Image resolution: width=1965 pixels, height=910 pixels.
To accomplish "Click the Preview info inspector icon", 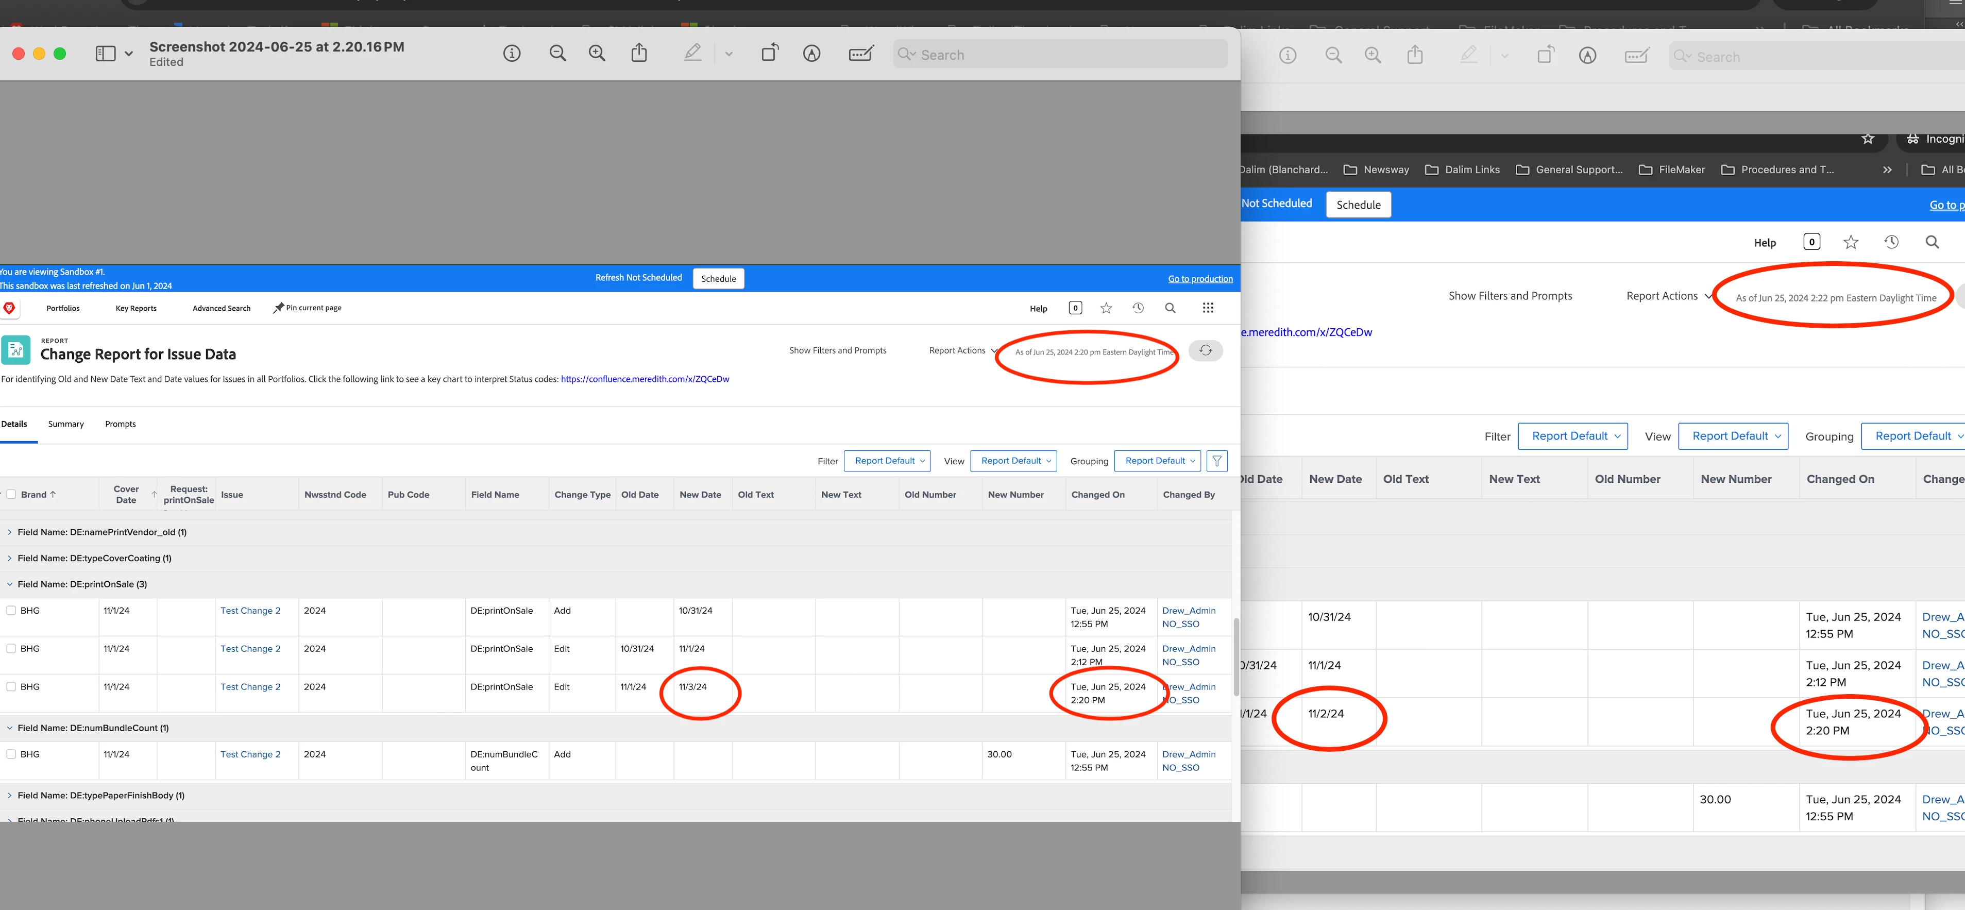I will (512, 54).
